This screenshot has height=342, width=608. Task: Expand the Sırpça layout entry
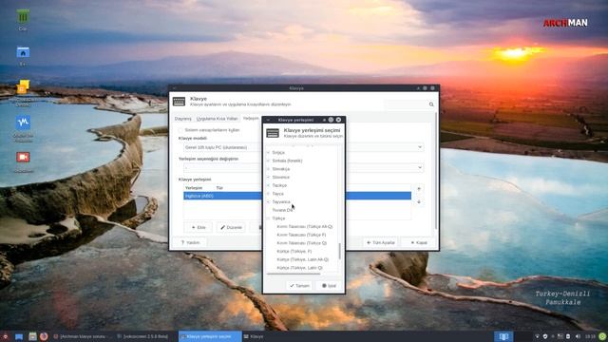coord(268,152)
